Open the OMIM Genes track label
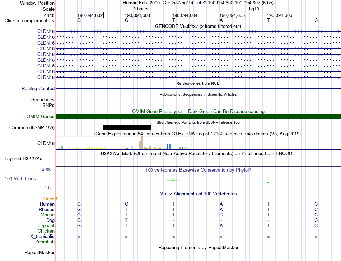The height and width of the screenshot is (261, 341). click(x=41, y=116)
